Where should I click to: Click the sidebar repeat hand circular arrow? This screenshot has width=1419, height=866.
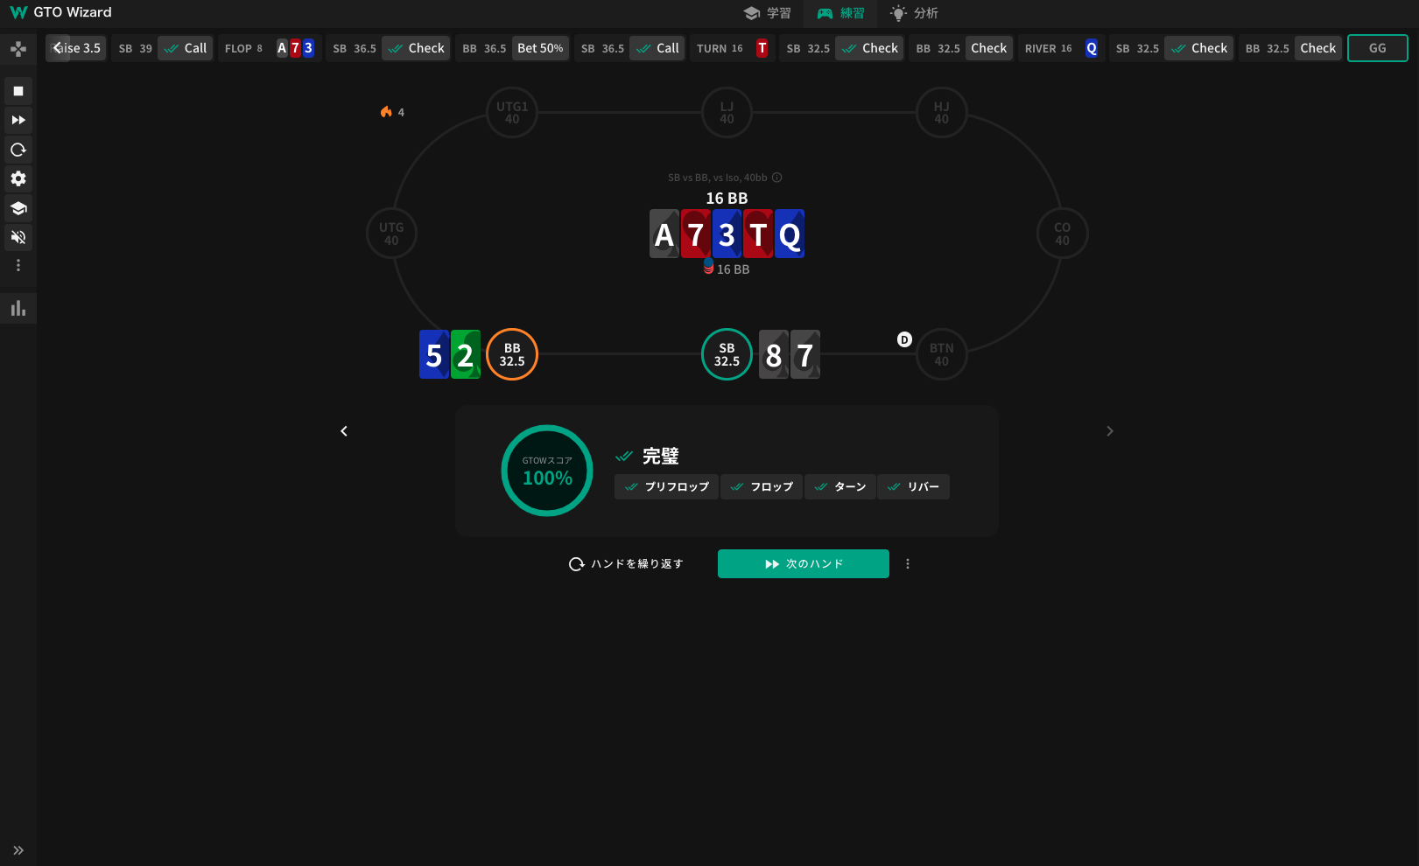point(18,150)
